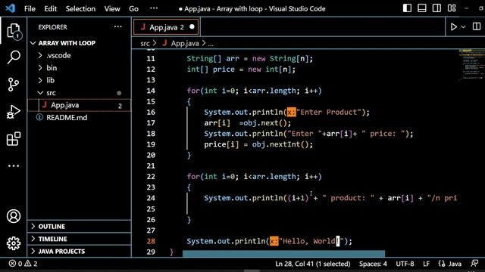Open the Explorer view in activity bar
The width and height of the screenshot is (485, 272).
coord(14,31)
